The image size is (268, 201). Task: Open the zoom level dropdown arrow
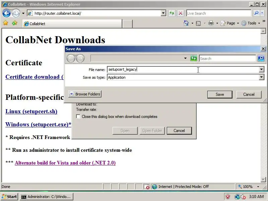[x=258, y=187]
